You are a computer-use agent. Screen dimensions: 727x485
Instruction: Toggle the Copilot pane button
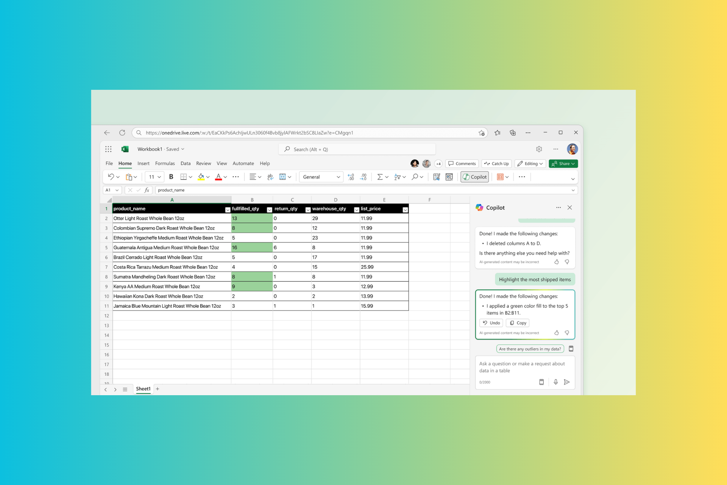pos(475,177)
